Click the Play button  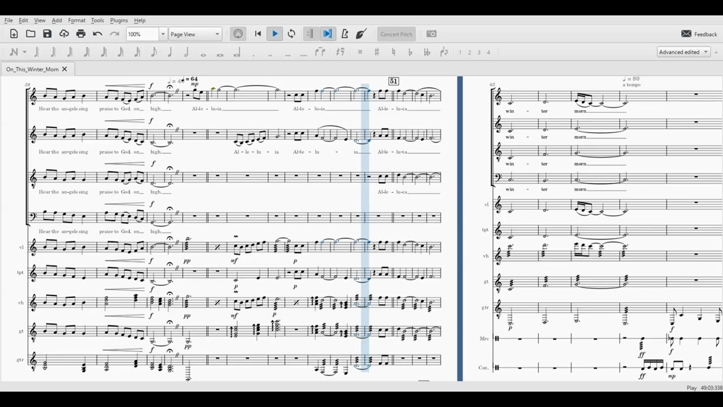coord(275,34)
